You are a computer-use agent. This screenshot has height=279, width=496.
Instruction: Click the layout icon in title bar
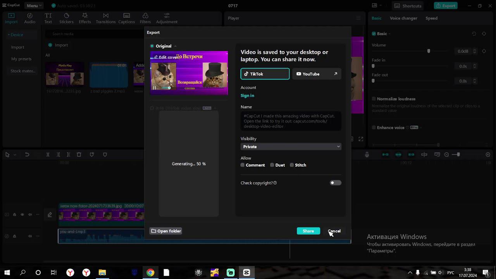374,6
